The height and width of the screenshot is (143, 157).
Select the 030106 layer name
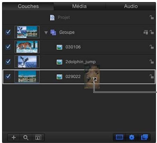[73, 47]
